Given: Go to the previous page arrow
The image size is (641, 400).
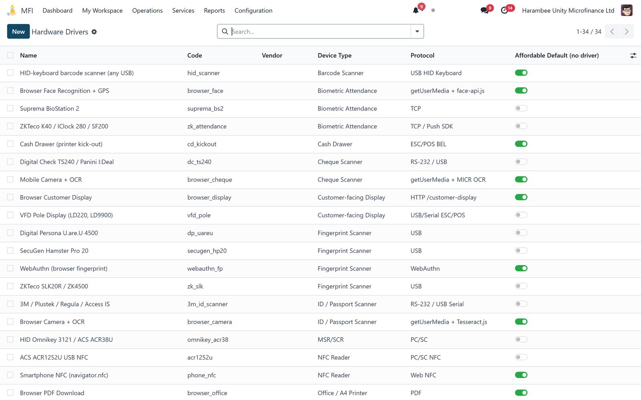Looking at the screenshot, I should tap(612, 32).
